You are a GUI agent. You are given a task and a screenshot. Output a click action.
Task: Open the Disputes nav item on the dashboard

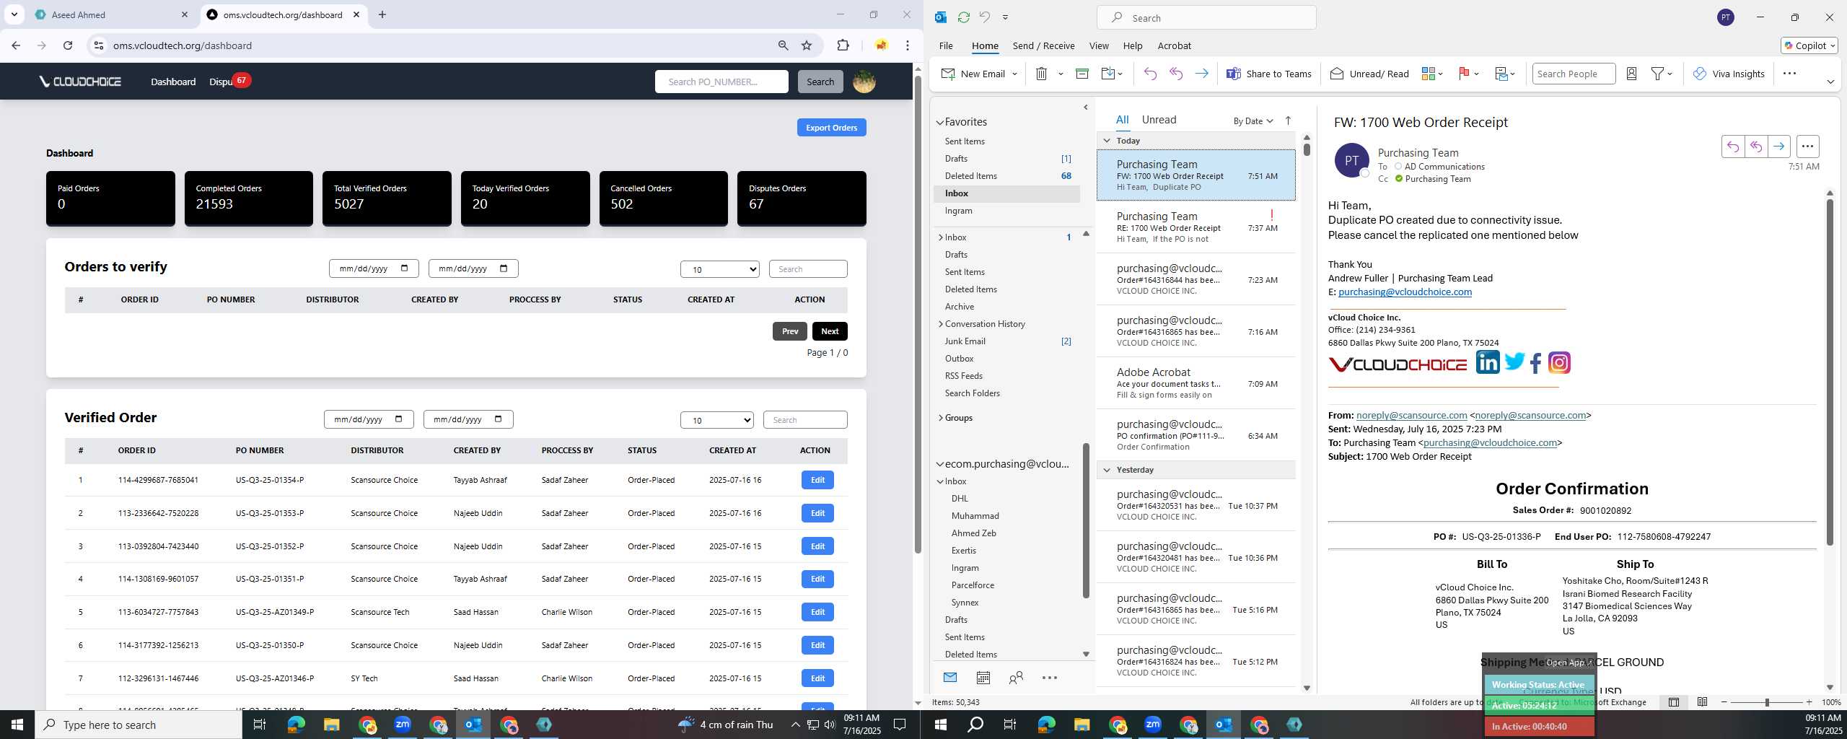[221, 82]
